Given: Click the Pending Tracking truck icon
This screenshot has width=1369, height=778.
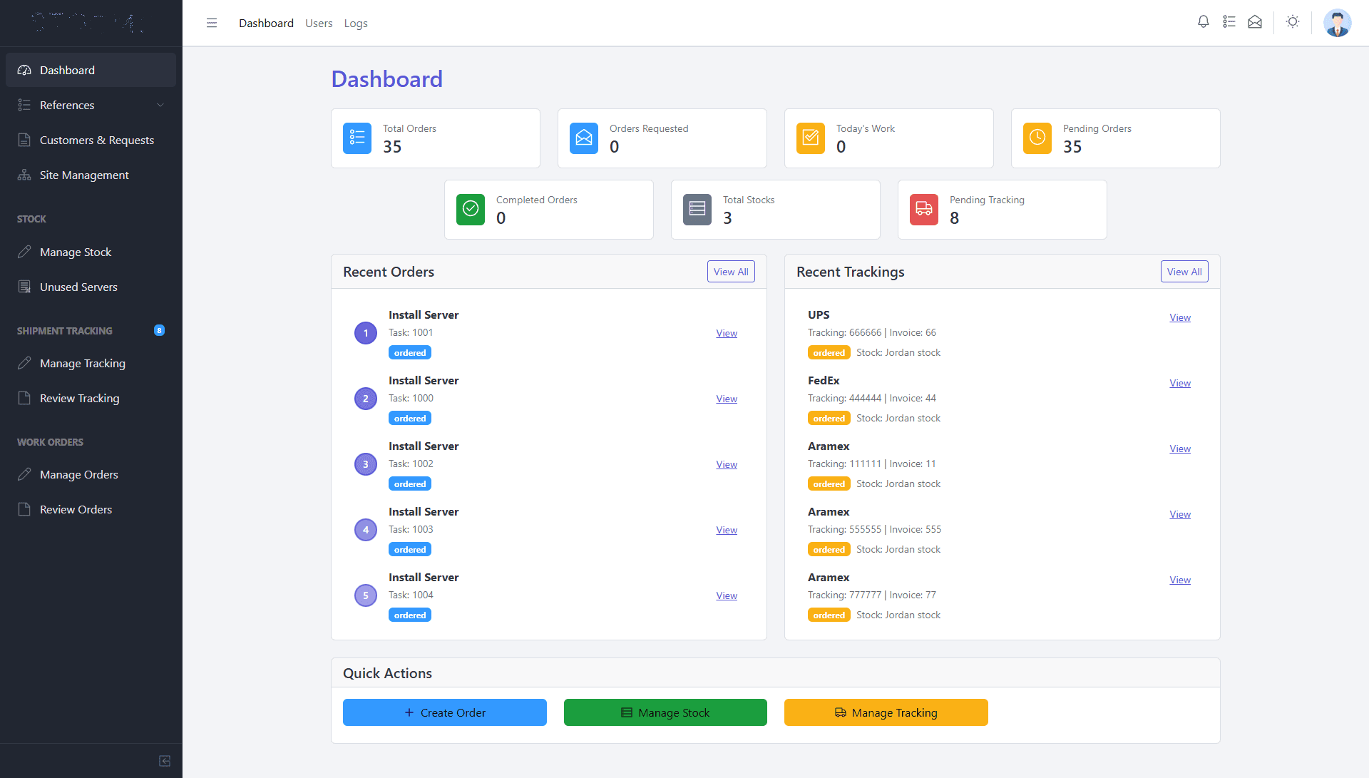Looking at the screenshot, I should tap(924, 210).
